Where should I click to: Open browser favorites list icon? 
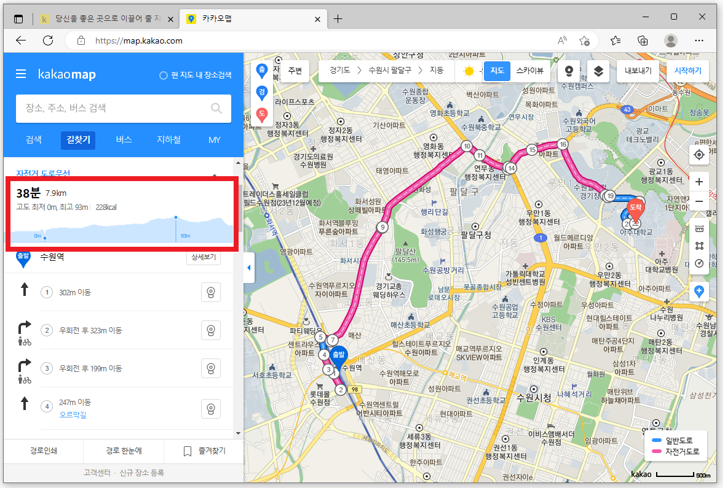(616, 41)
